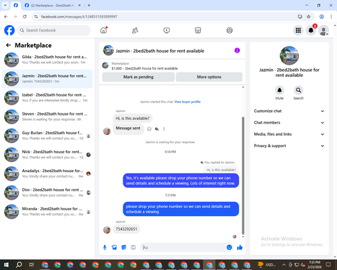Click the Mark as pending button
337x270 pixels.
coord(138,77)
